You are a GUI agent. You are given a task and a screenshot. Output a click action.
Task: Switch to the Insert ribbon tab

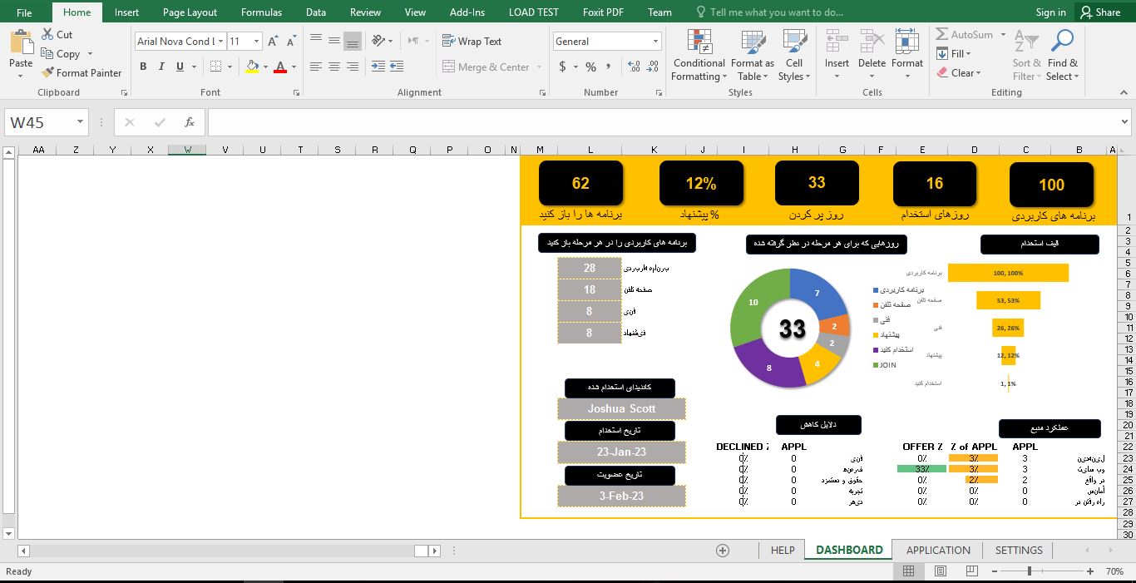click(x=126, y=12)
